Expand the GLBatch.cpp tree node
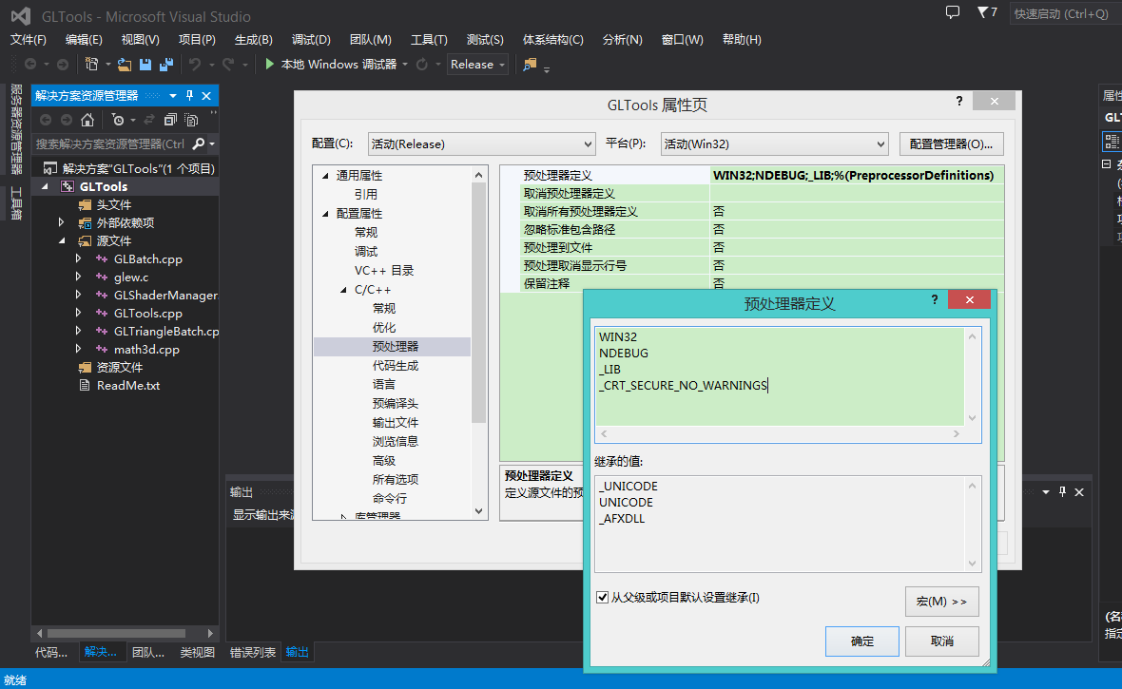The width and height of the screenshot is (1122, 689). [x=79, y=259]
